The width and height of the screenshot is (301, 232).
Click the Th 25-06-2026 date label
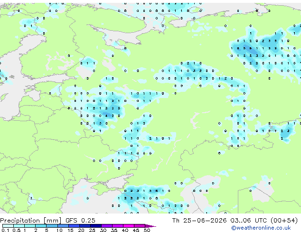[199, 221]
